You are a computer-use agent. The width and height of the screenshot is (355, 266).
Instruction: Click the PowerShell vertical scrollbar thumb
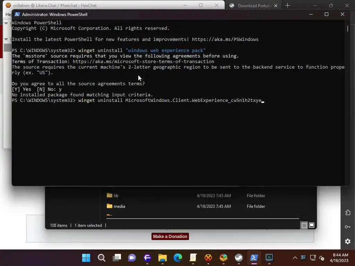coord(347,28)
